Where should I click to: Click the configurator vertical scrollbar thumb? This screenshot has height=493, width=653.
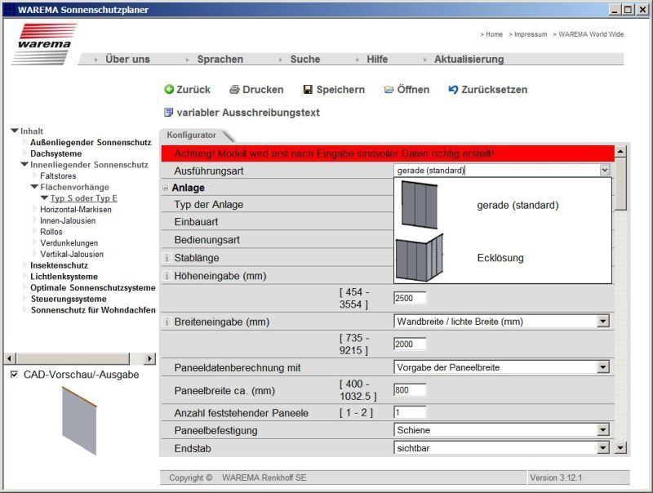click(620, 184)
